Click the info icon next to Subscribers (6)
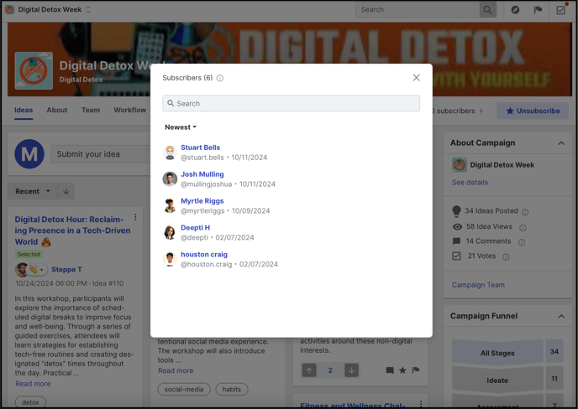Image resolution: width=578 pixels, height=409 pixels. [x=220, y=78]
